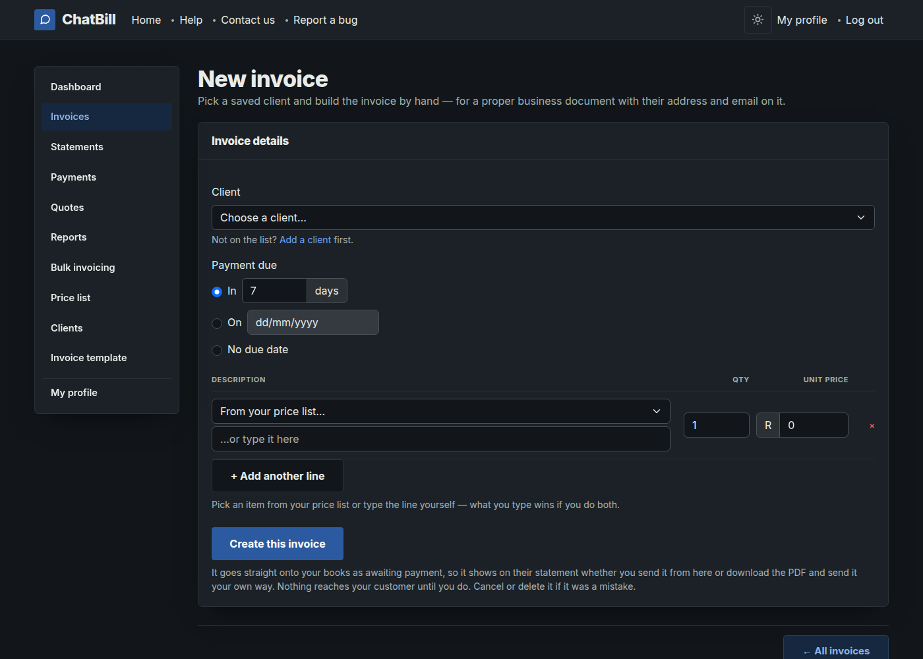Click '+ Add another line' button
923x659 pixels.
click(x=278, y=476)
